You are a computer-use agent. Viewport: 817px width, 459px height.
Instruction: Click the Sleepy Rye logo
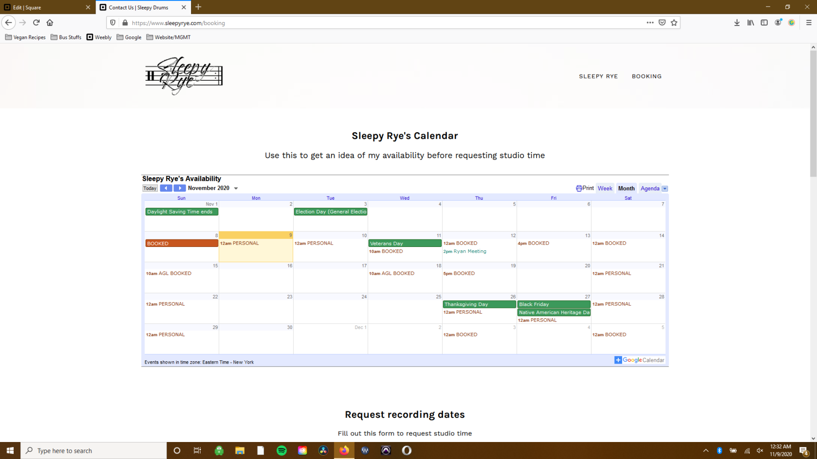184,76
